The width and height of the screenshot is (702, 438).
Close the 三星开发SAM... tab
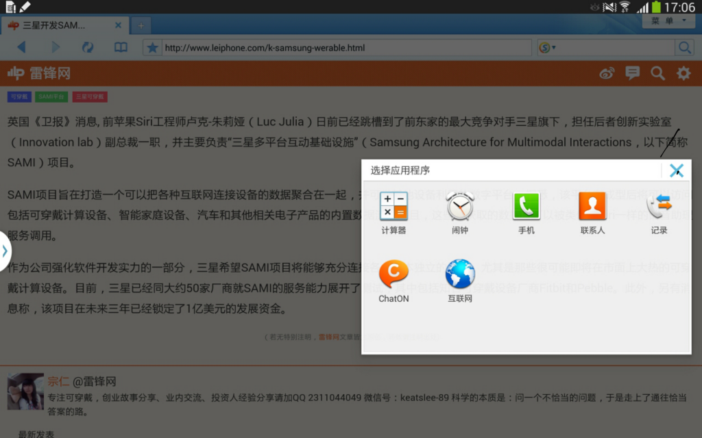118,25
